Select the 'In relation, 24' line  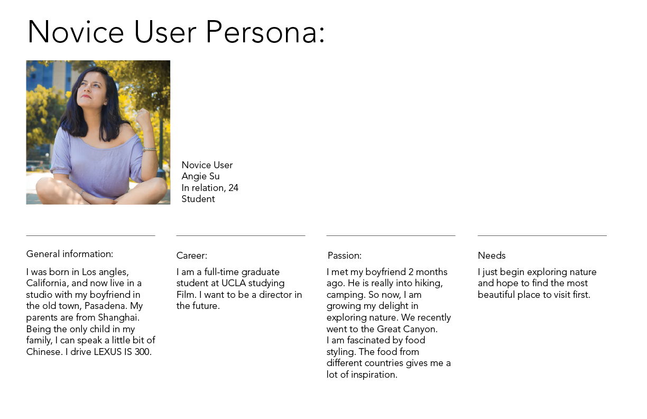tap(210, 188)
